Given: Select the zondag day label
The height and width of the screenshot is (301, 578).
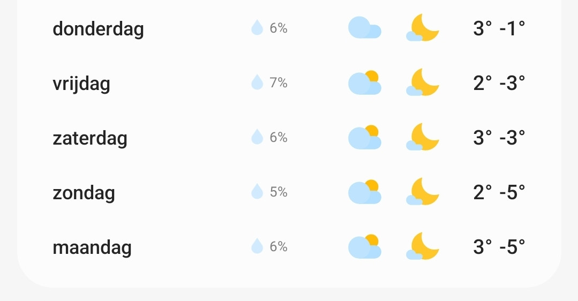Looking at the screenshot, I should click(x=84, y=193).
